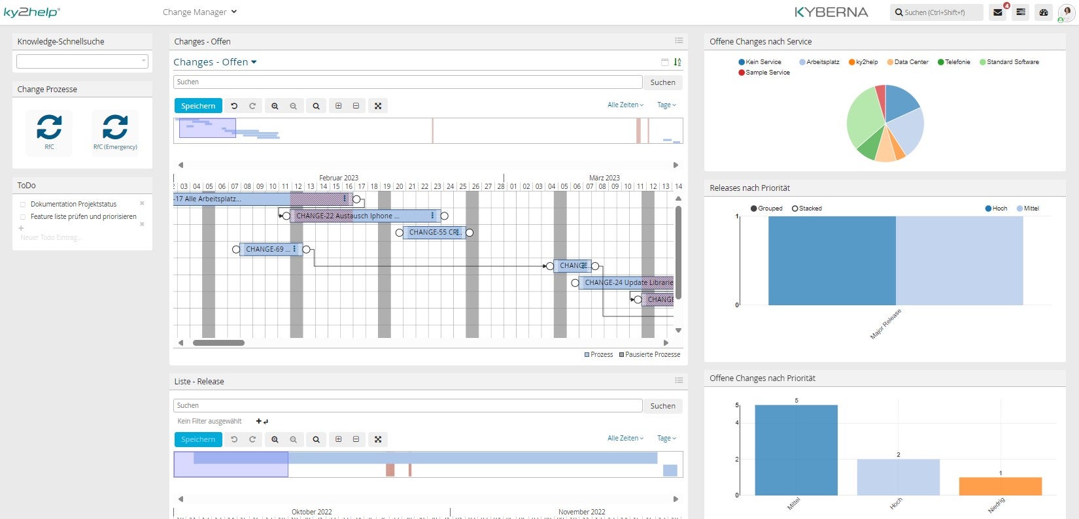Click the Suchen field in Changes panel
The image size is (1079, 519).
click(x=407, y=82)
